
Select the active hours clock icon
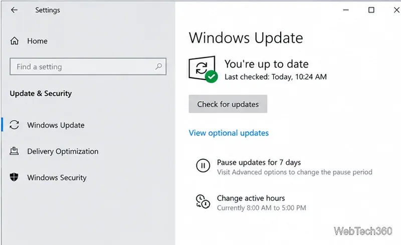[x=203, y=201]
